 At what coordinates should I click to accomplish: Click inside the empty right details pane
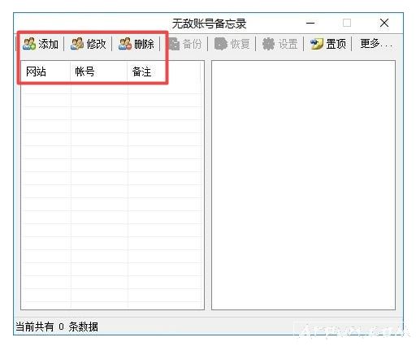point(303,185)
